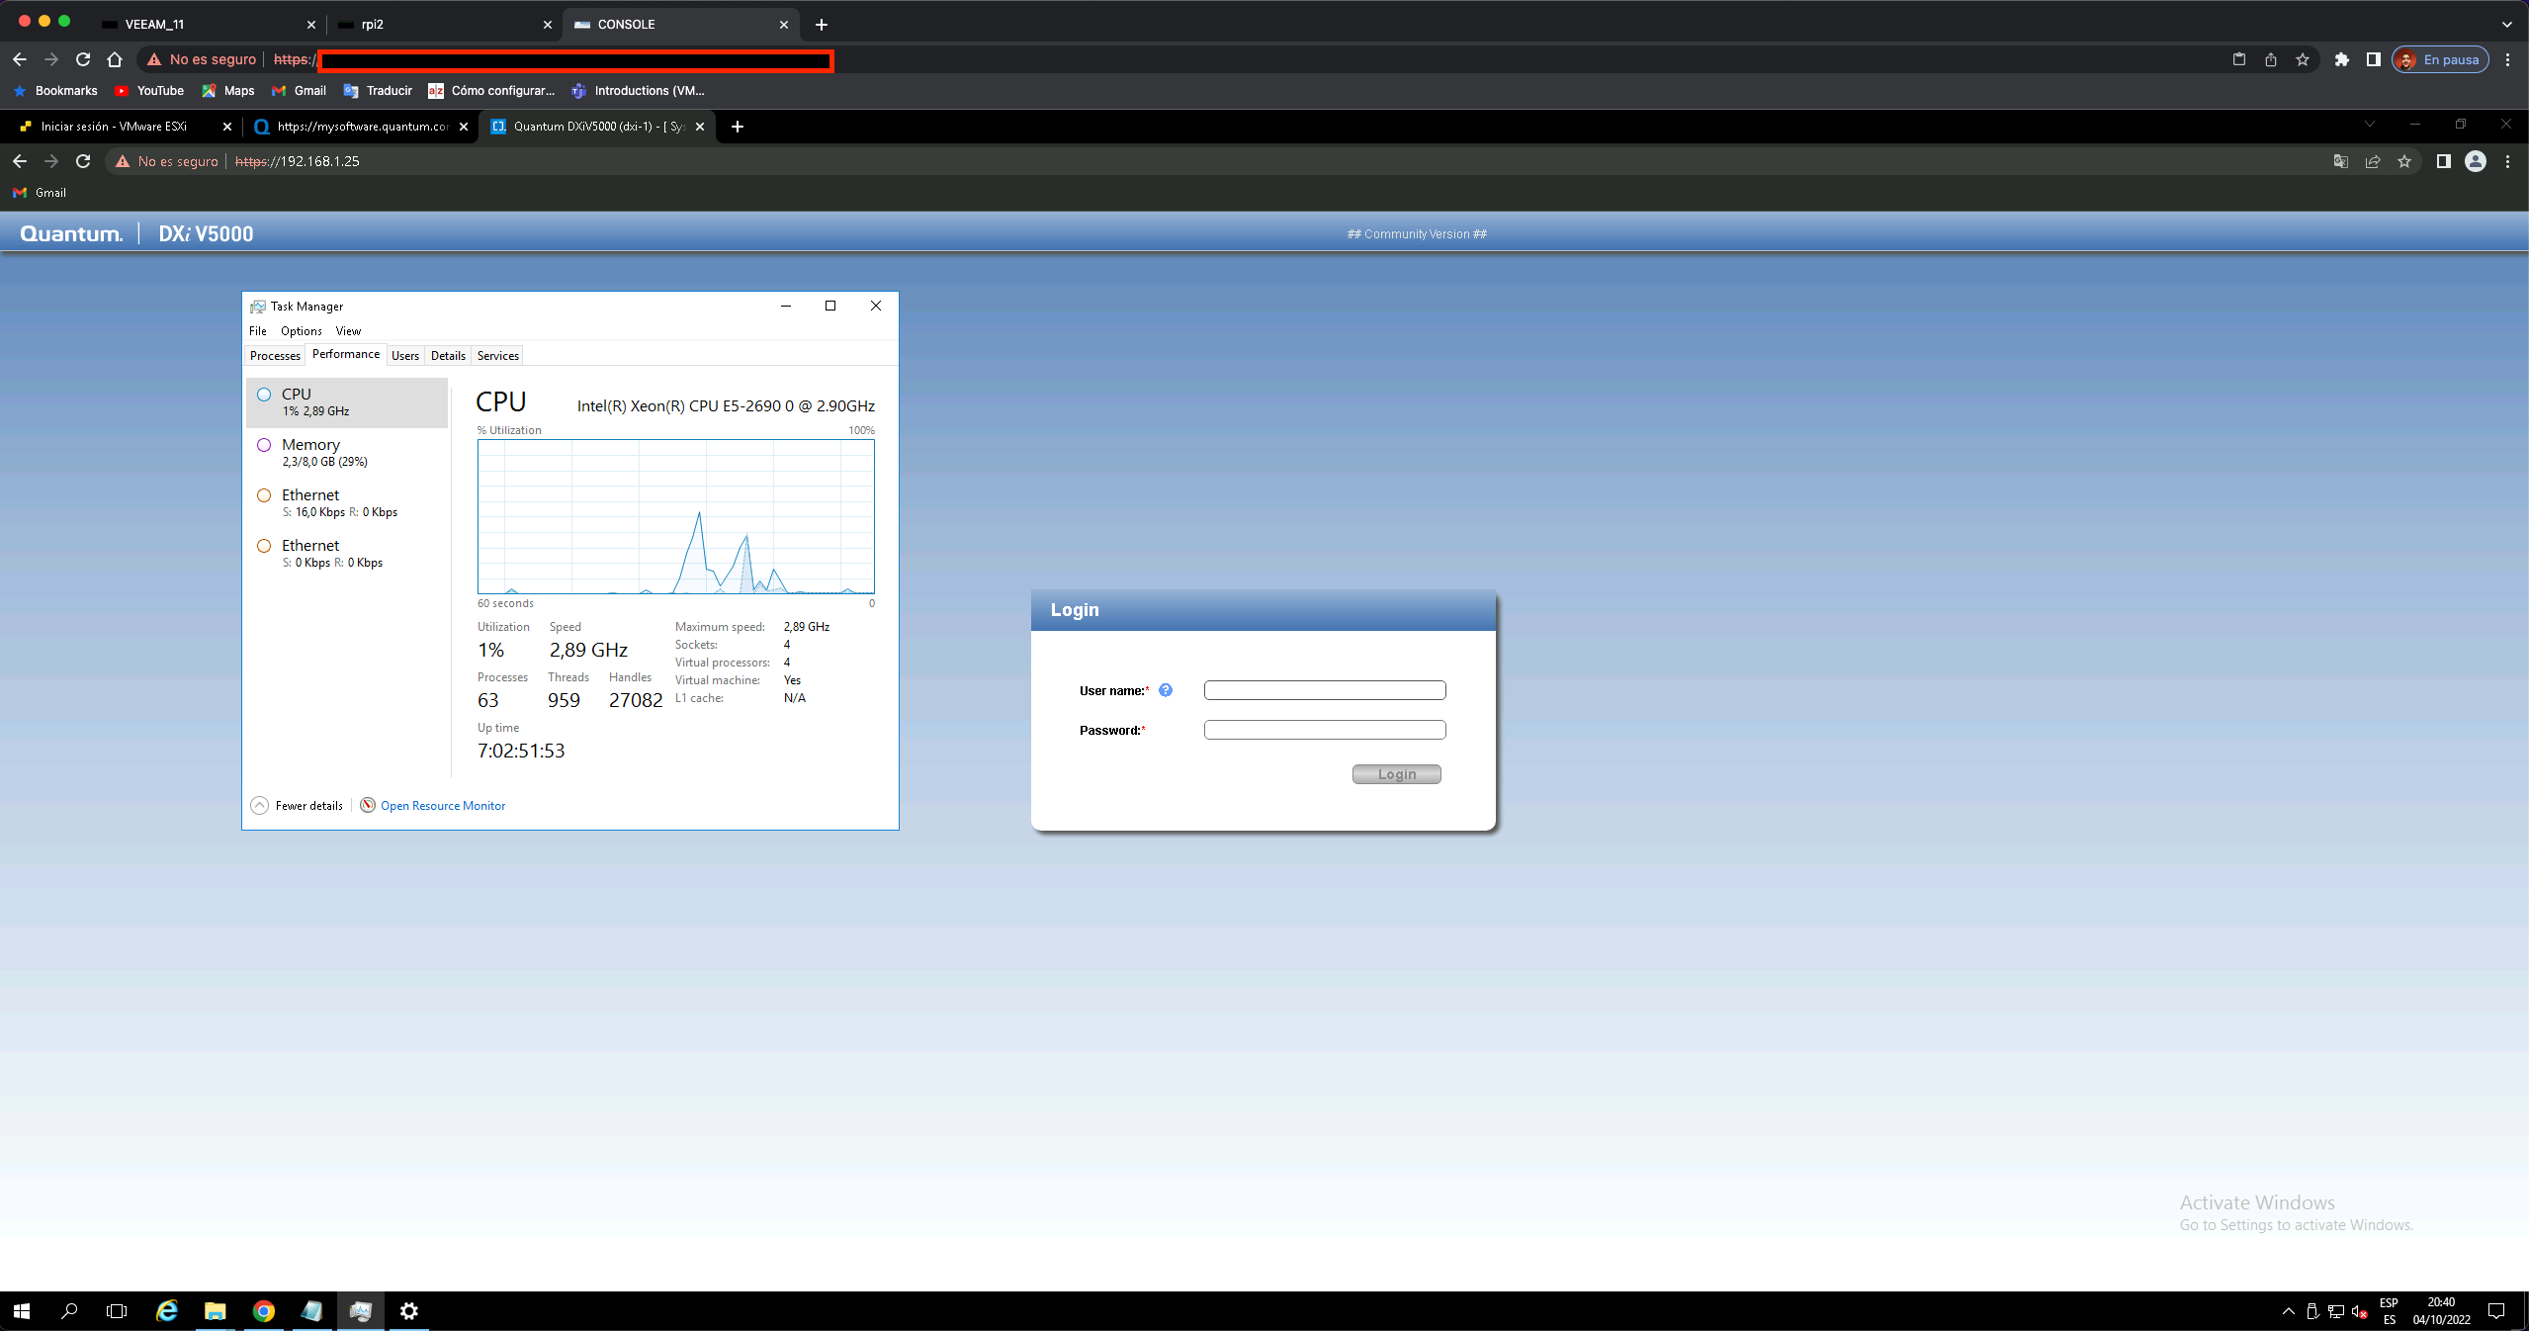This screenshot has height=1331, width=2529.
Task: Reload the 192.168.1.25 page
Action: coord(83,161)
